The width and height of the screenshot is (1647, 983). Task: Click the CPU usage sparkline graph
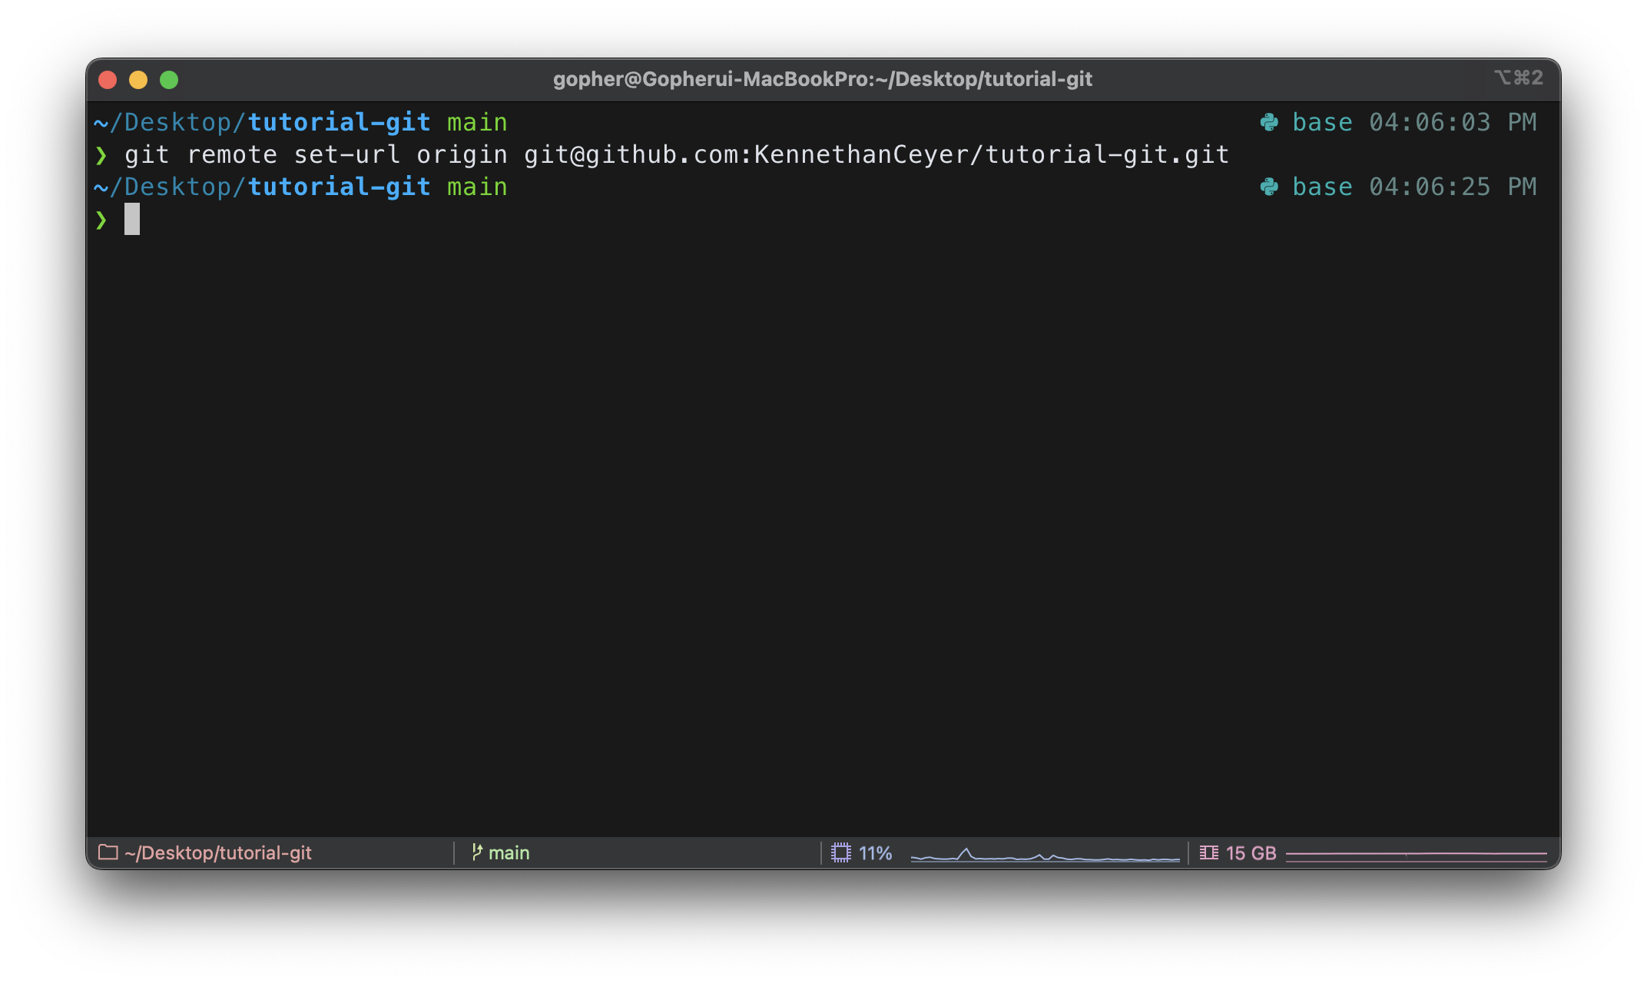click(x=1045, y=855)
